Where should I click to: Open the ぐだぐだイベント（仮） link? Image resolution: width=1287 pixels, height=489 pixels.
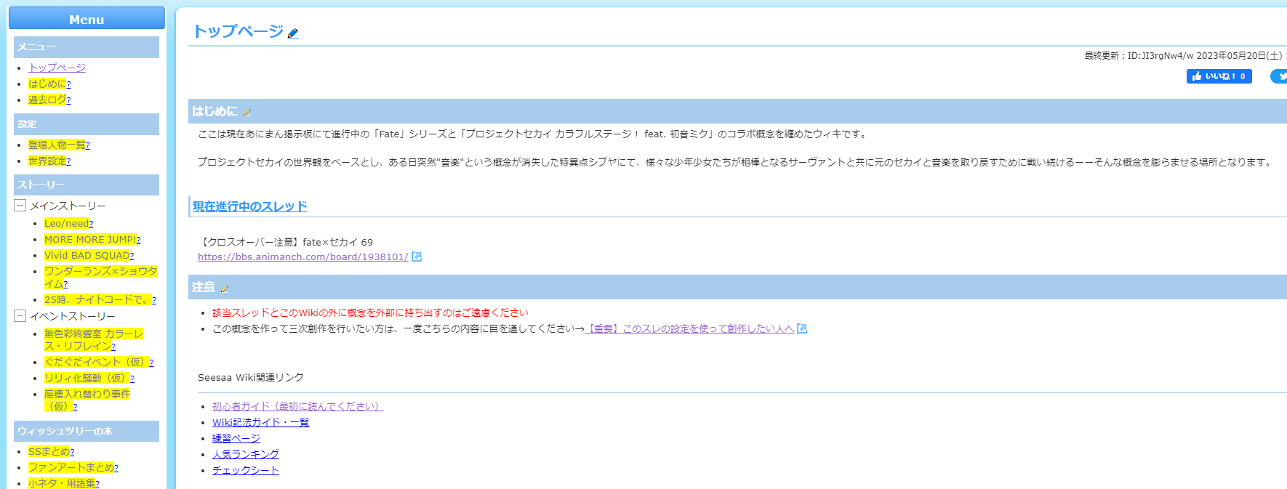tap(97, 362)
